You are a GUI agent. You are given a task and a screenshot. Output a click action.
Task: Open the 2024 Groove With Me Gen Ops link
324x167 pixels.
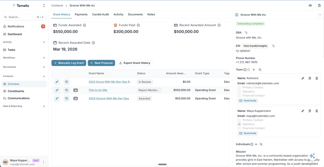[x=109, y=98]
